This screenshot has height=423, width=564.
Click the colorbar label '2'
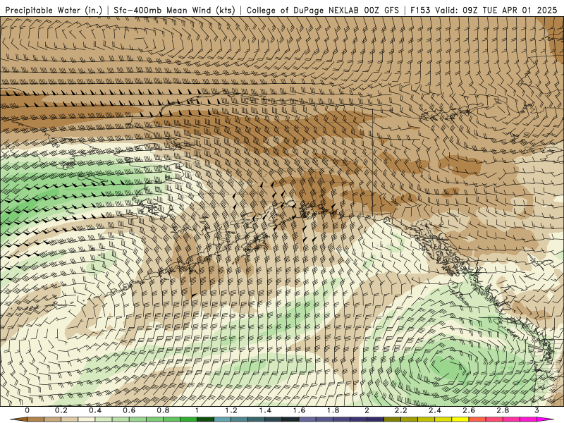367,410
